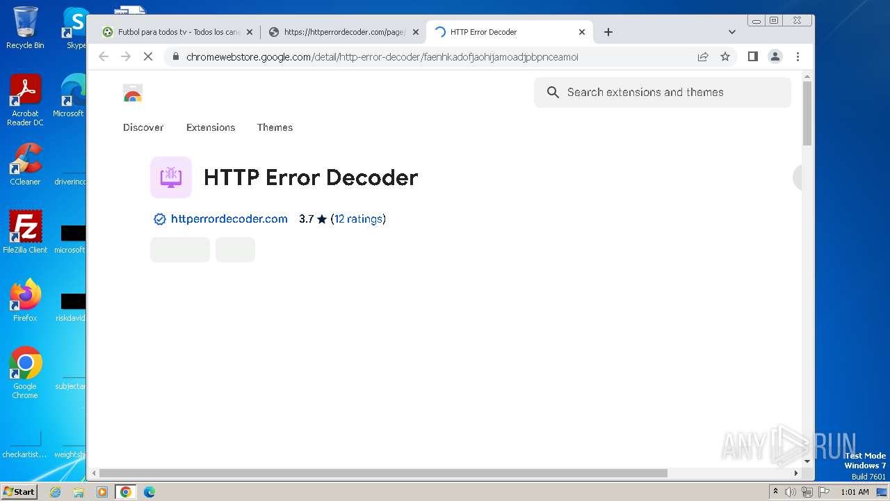Click the HTTP Error Decoder extension icon

coord(171,177)
